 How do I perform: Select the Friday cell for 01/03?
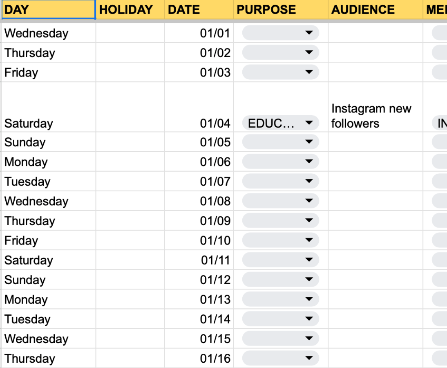49,72
